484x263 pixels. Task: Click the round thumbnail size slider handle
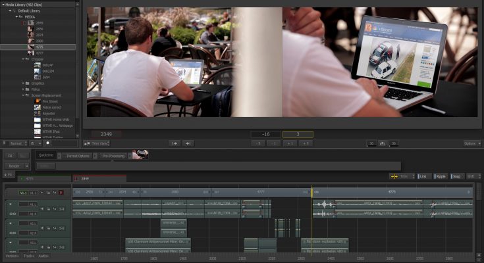click(47, 143)
